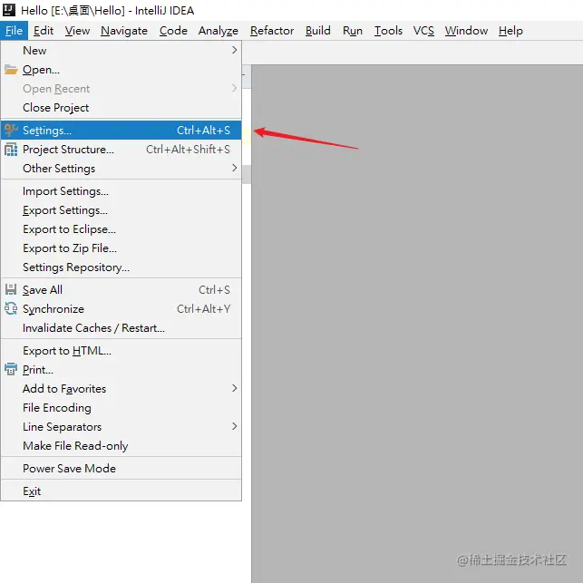Choose Print... menu entry
The height and width of the screenshot is (583, 583).
coord(121,370)
